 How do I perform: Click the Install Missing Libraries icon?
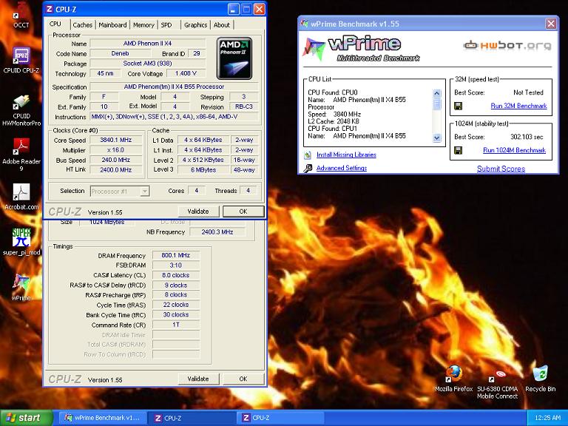tap(308, 155)
